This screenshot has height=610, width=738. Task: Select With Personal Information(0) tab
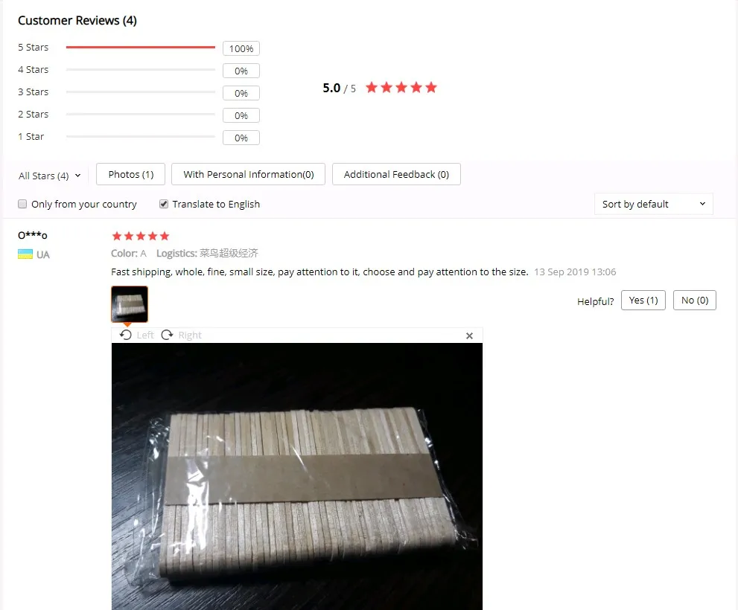(249, 175)
